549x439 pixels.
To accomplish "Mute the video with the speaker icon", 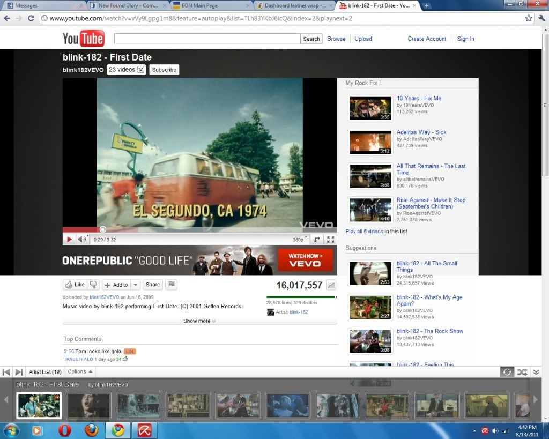I will 81,240.
